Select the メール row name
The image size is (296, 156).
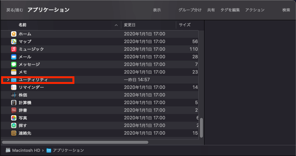[25, 57]
